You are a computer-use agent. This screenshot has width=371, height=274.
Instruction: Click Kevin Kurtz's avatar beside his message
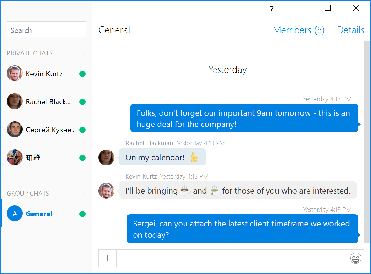point(106,191)
